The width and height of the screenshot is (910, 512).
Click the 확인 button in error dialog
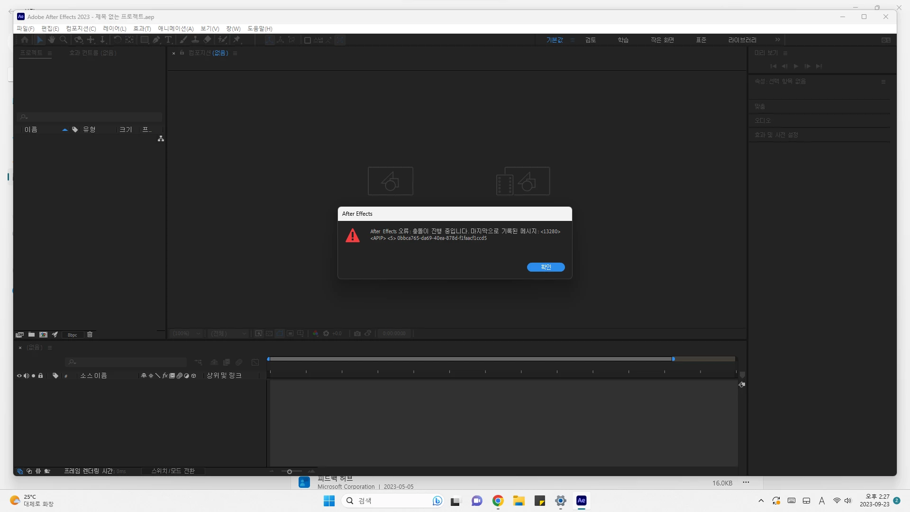coord(546,267)
